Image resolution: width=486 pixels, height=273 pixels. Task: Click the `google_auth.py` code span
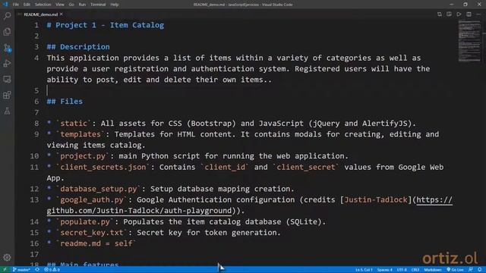coord(92,200)
